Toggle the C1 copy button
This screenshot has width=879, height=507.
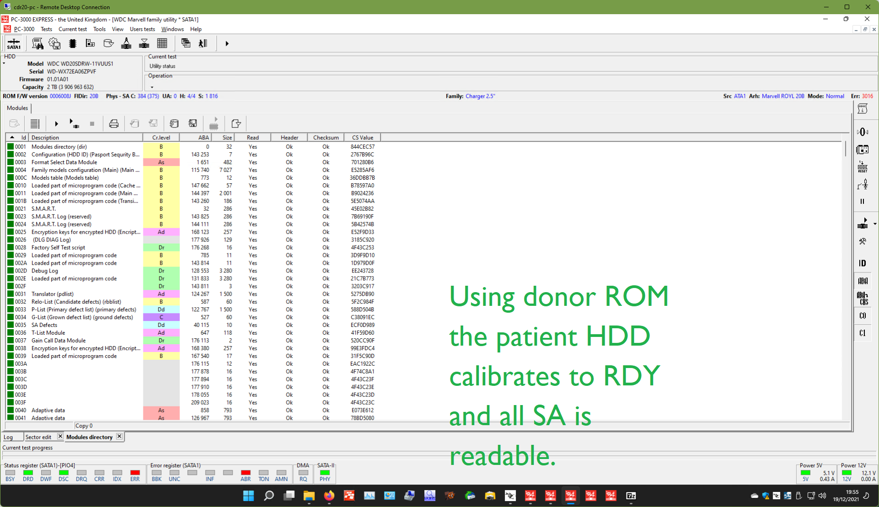click(x=863, y=333)
